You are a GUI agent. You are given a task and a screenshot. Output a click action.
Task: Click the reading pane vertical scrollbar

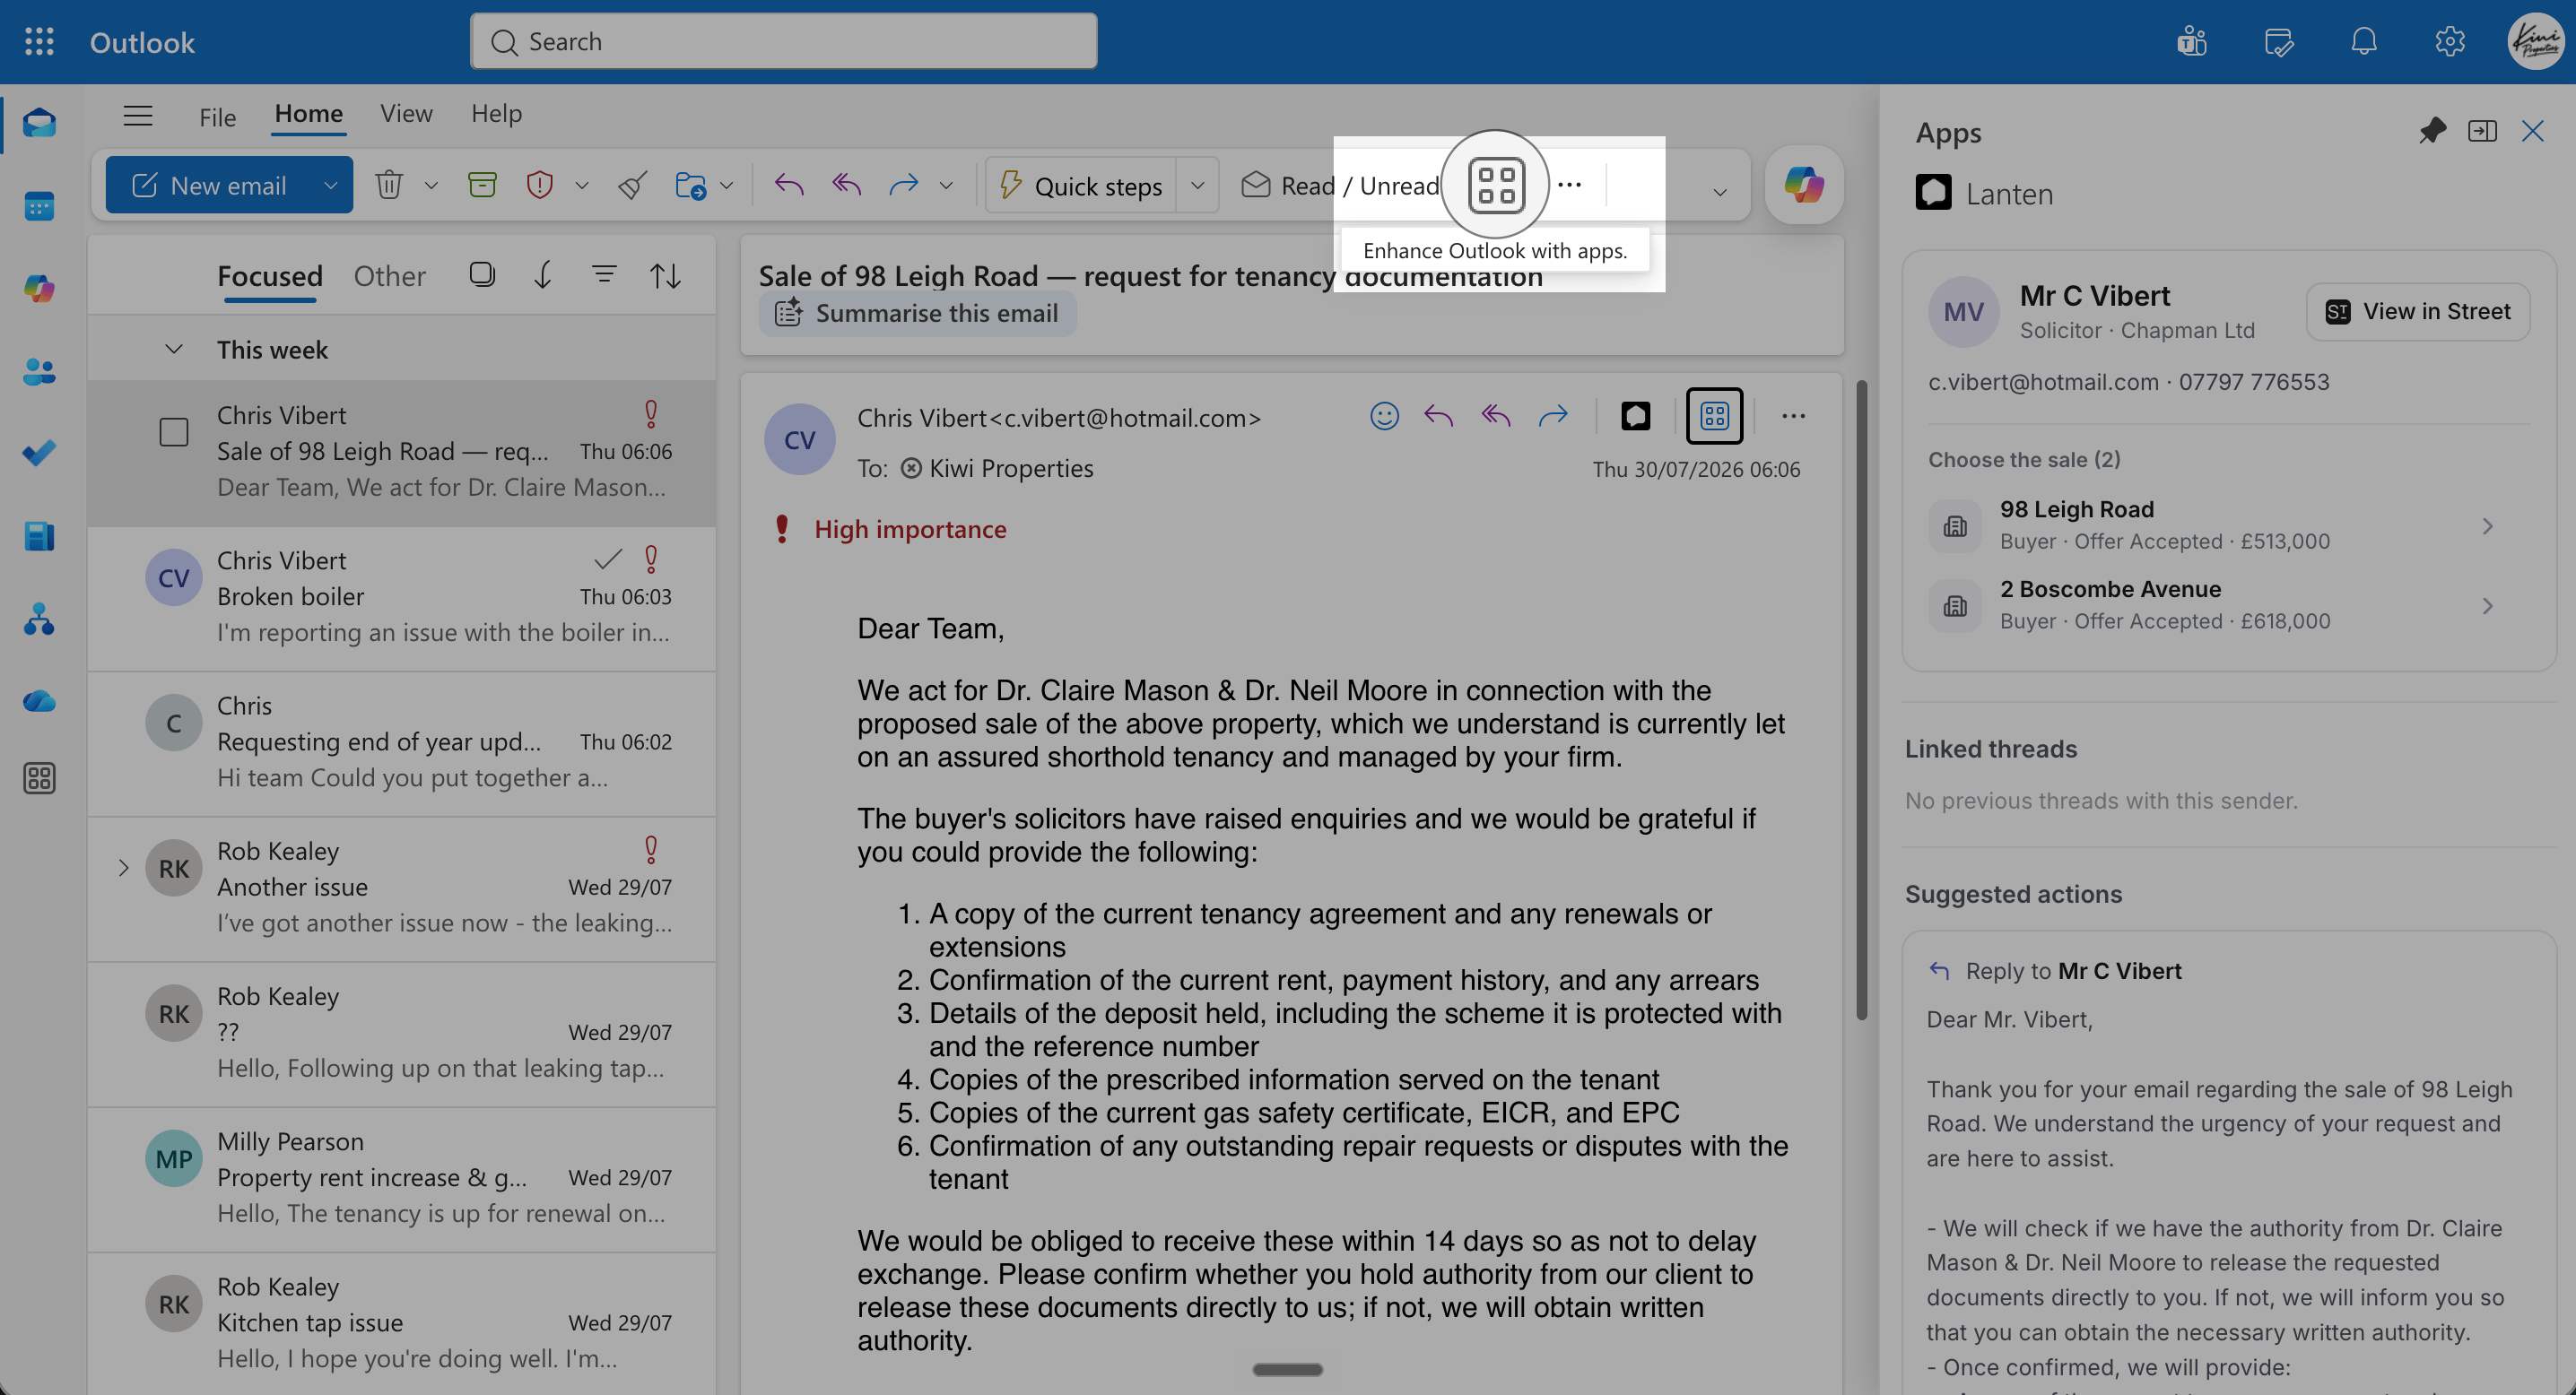click(x=1861, y=699)
